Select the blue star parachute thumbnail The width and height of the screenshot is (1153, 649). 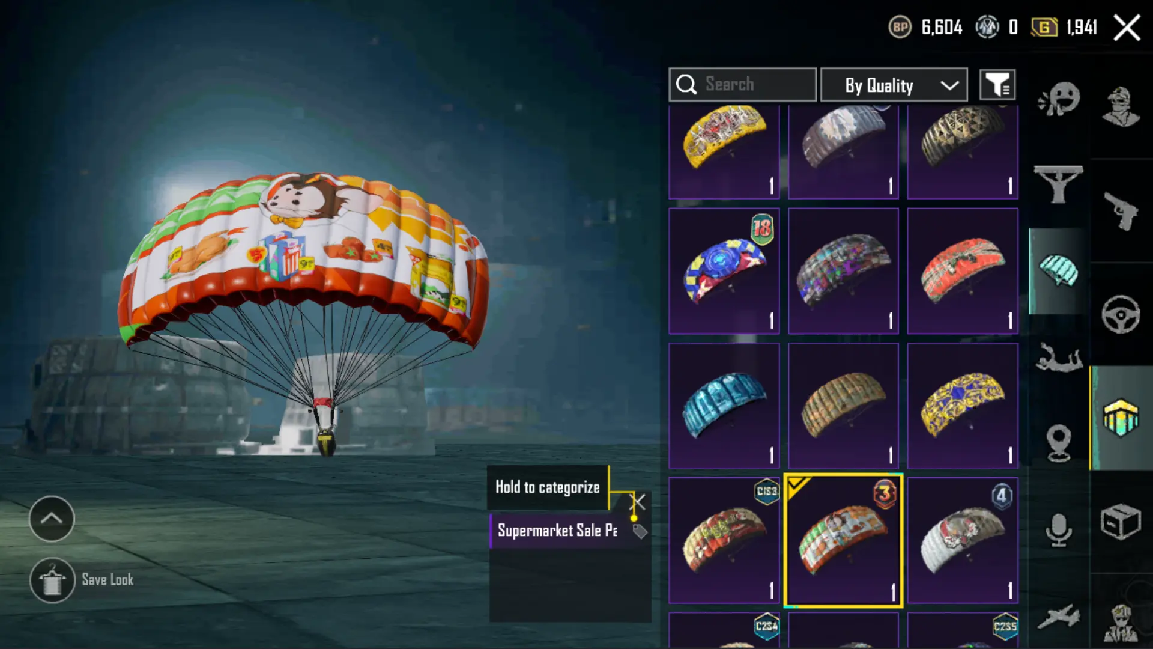724,271
